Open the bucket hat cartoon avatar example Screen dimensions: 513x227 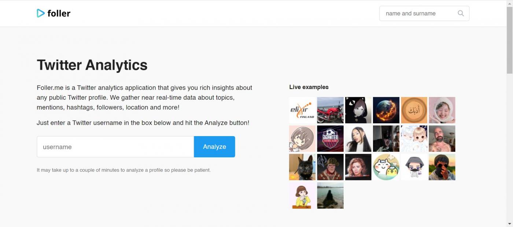tap(414, 167)
